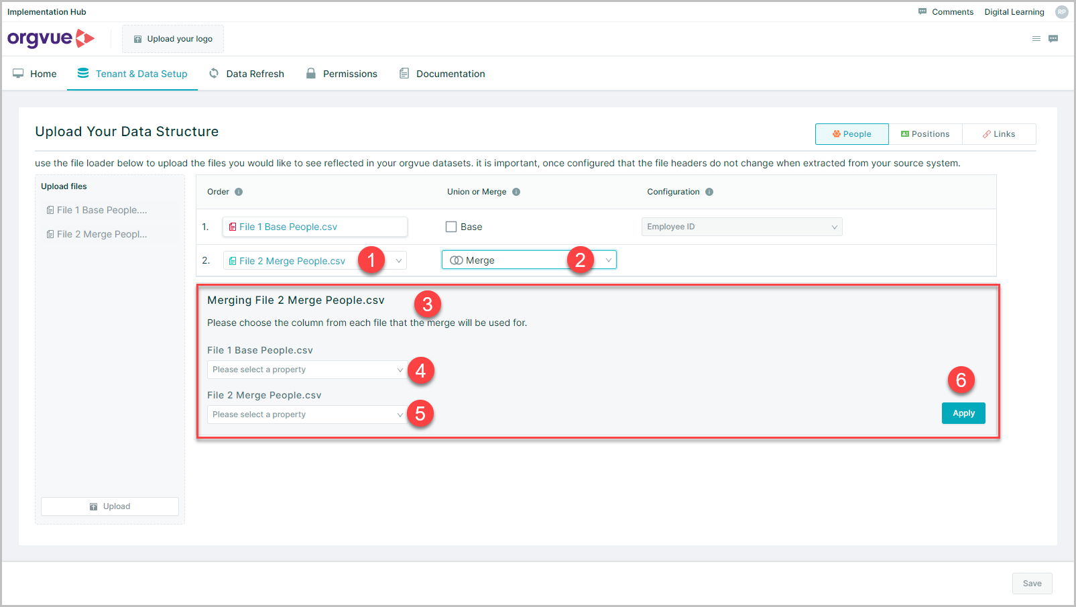Click the Save button

(x=1032, y=584)
